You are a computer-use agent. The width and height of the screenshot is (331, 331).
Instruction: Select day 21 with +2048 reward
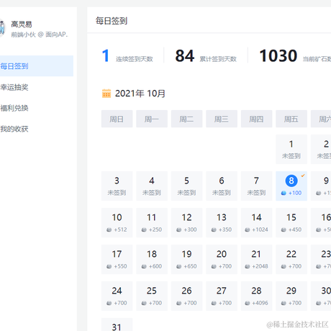256,259
